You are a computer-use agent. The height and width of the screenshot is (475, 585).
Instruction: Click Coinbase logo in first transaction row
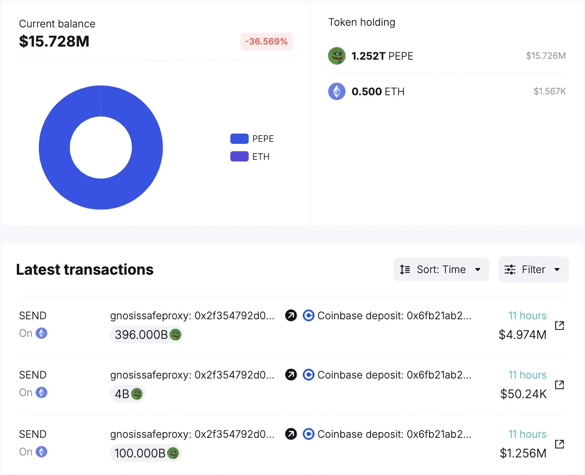[308, 316]
